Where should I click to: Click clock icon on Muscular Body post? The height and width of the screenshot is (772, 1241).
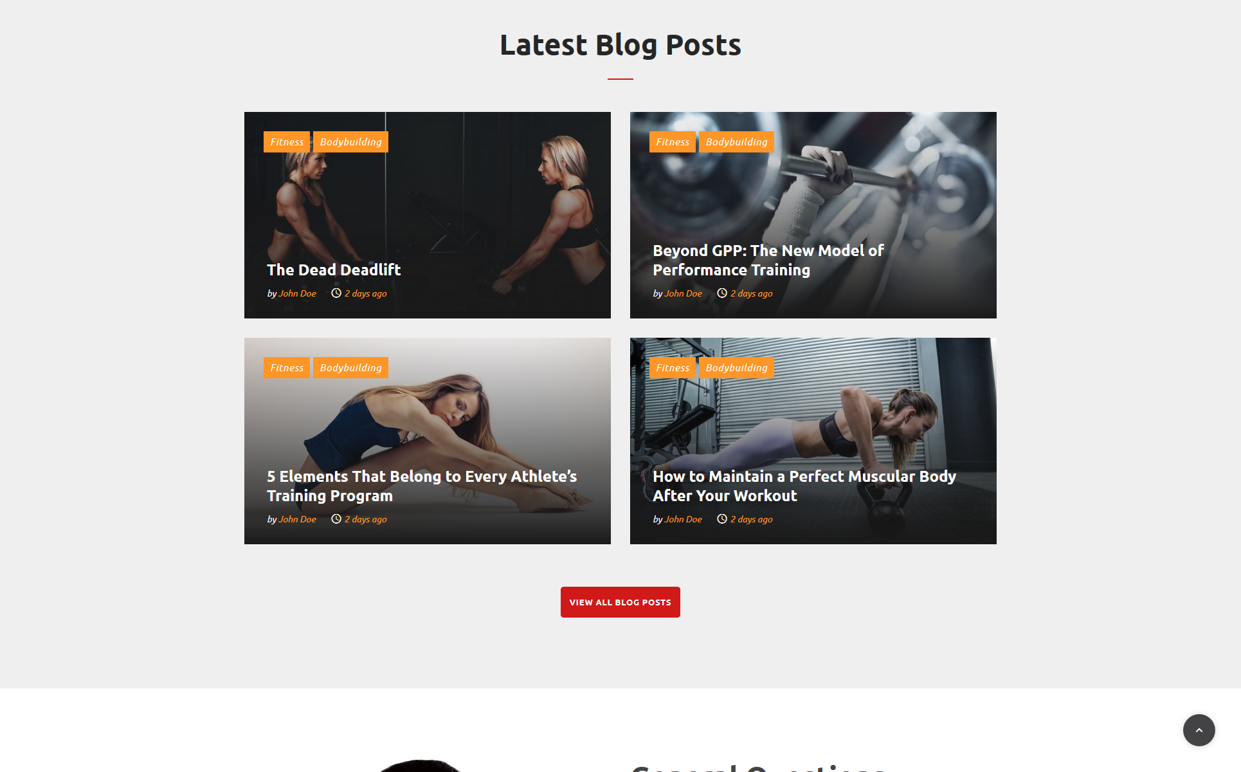coord(722,519)
